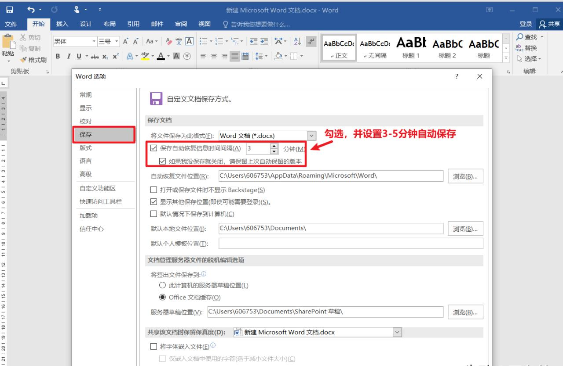Expand the font name dropdown
The height and width of the screenshot is (366, 563).
[x=93, y=41]
